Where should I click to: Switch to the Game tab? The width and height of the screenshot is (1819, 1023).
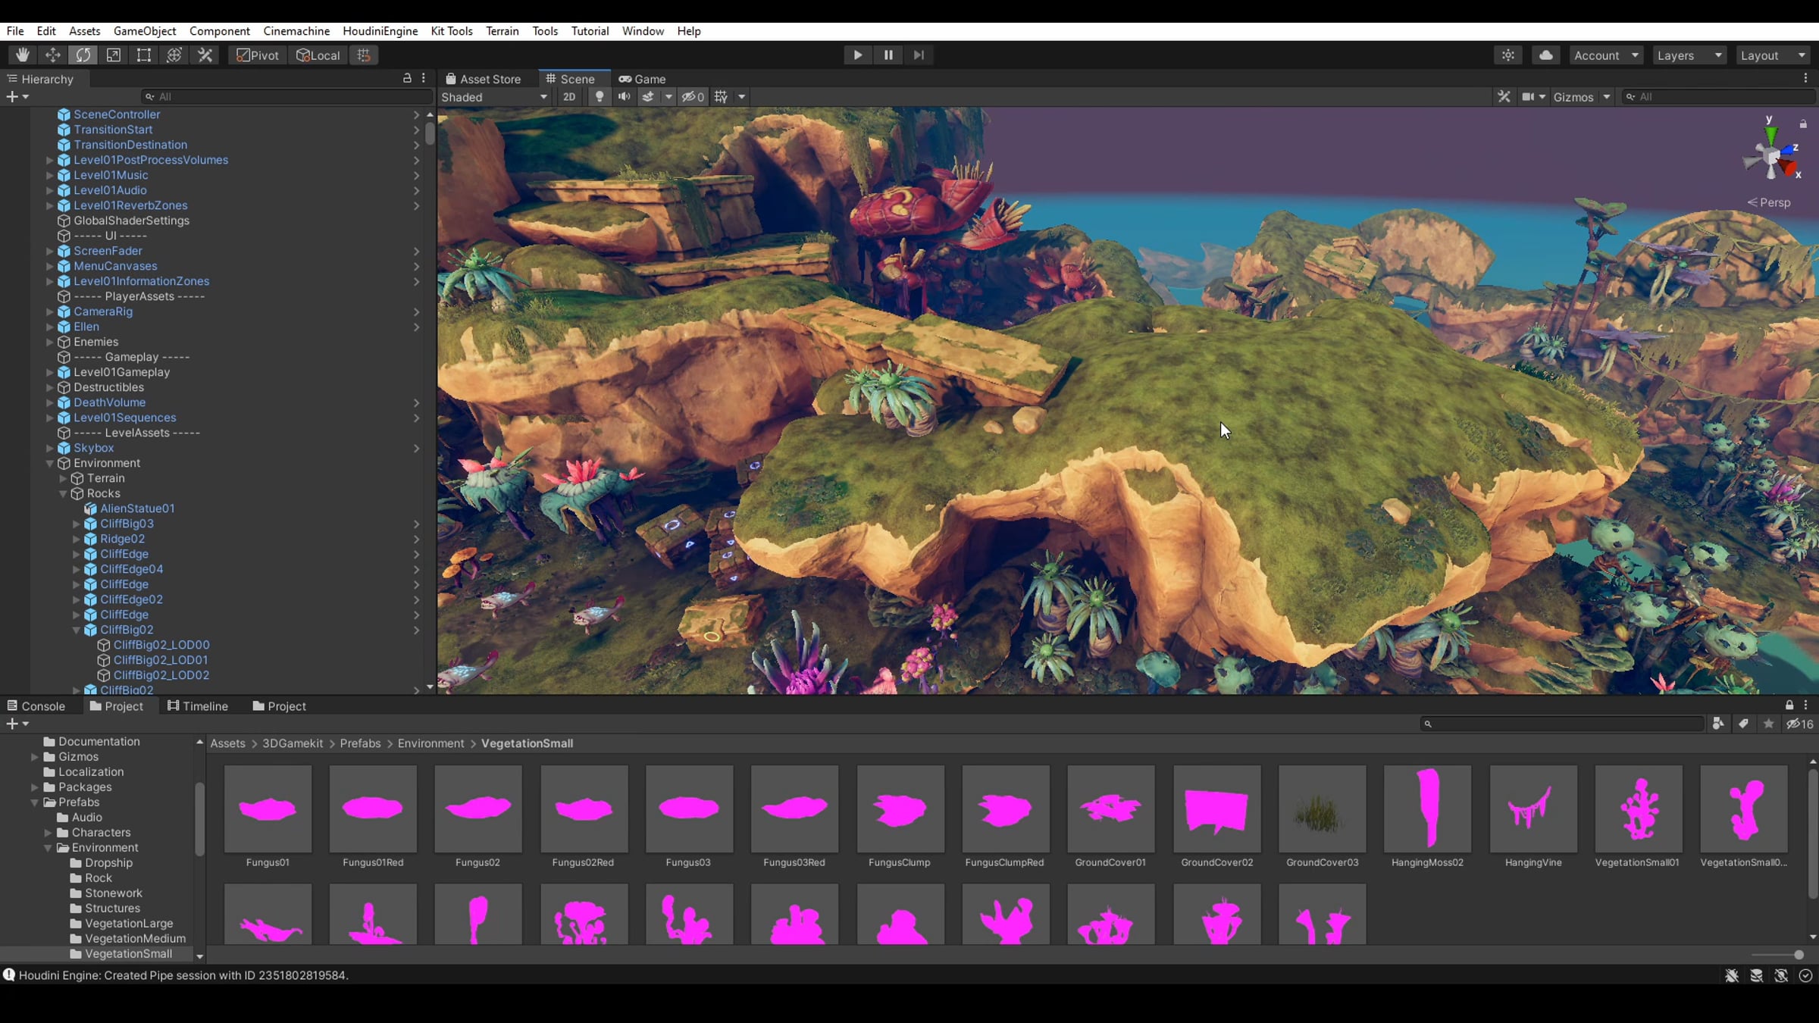tap(643, 79)
